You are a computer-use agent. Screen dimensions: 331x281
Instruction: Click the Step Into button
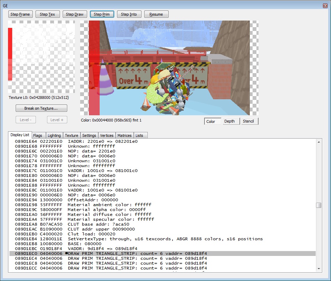pos(129,14)
